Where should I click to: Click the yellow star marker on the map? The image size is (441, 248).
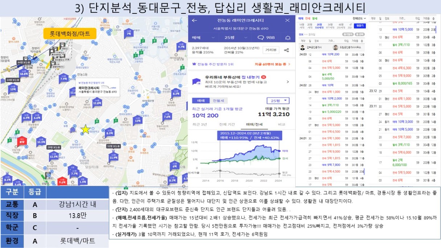click(x=86, y=129)
